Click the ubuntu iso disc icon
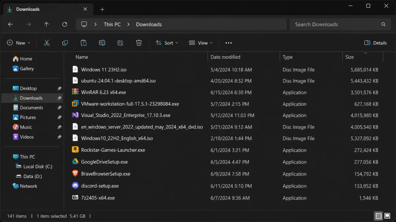396x222 pixels. [75, 81]
